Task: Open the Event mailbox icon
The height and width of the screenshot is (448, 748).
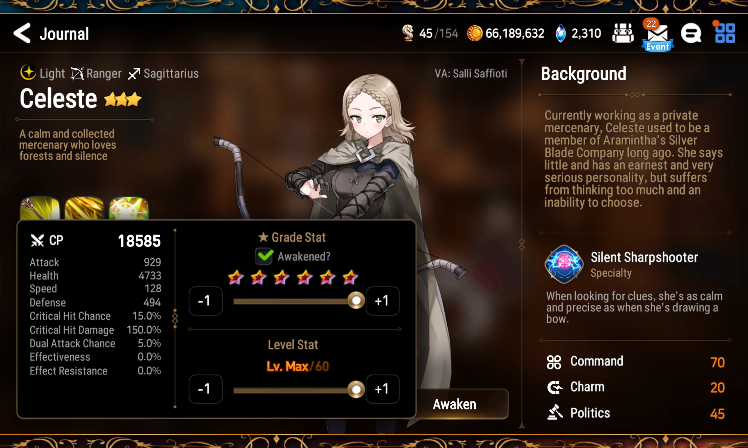Action: point(657,35)
